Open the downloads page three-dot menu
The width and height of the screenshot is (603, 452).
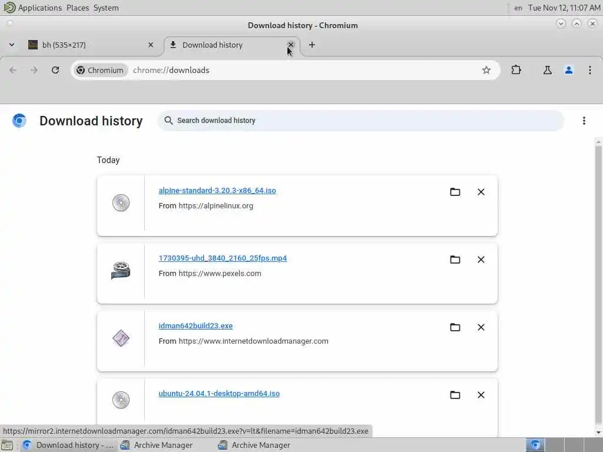(584, 121)
